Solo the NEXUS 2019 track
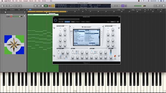 pos(9,17)
